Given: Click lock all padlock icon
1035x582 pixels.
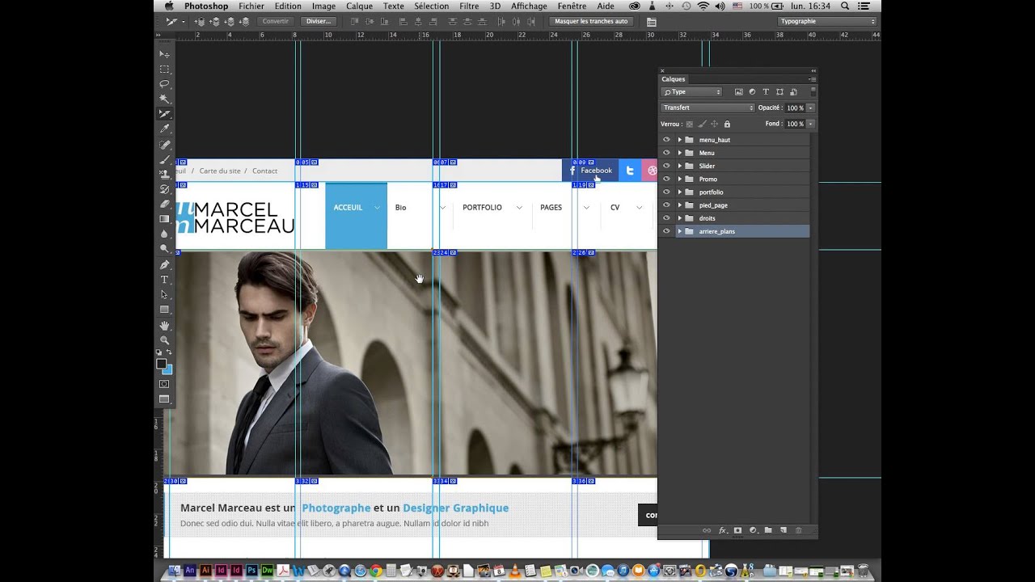Looking at the screenshot, I should point(727,124).
